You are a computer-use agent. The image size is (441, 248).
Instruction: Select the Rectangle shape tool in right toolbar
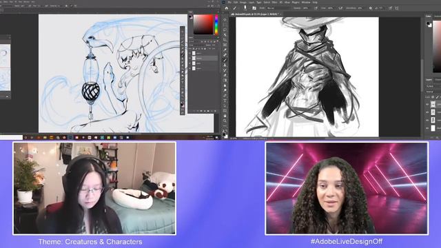pos(225,111)
